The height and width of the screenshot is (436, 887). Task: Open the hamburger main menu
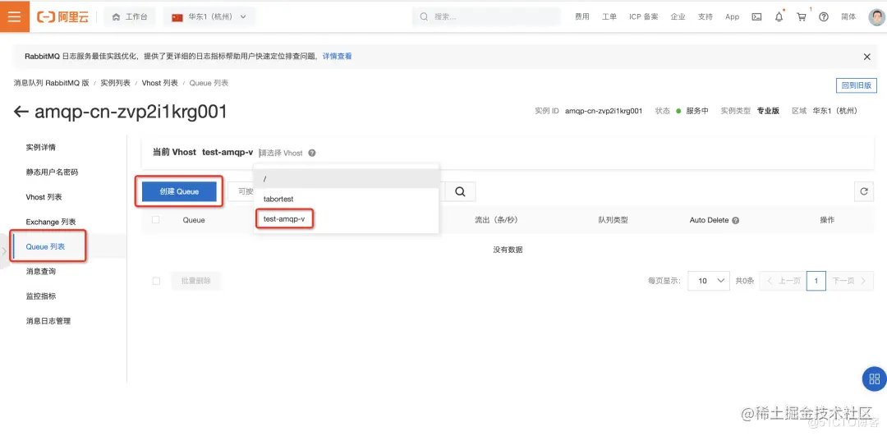click(x=14, y=16)
